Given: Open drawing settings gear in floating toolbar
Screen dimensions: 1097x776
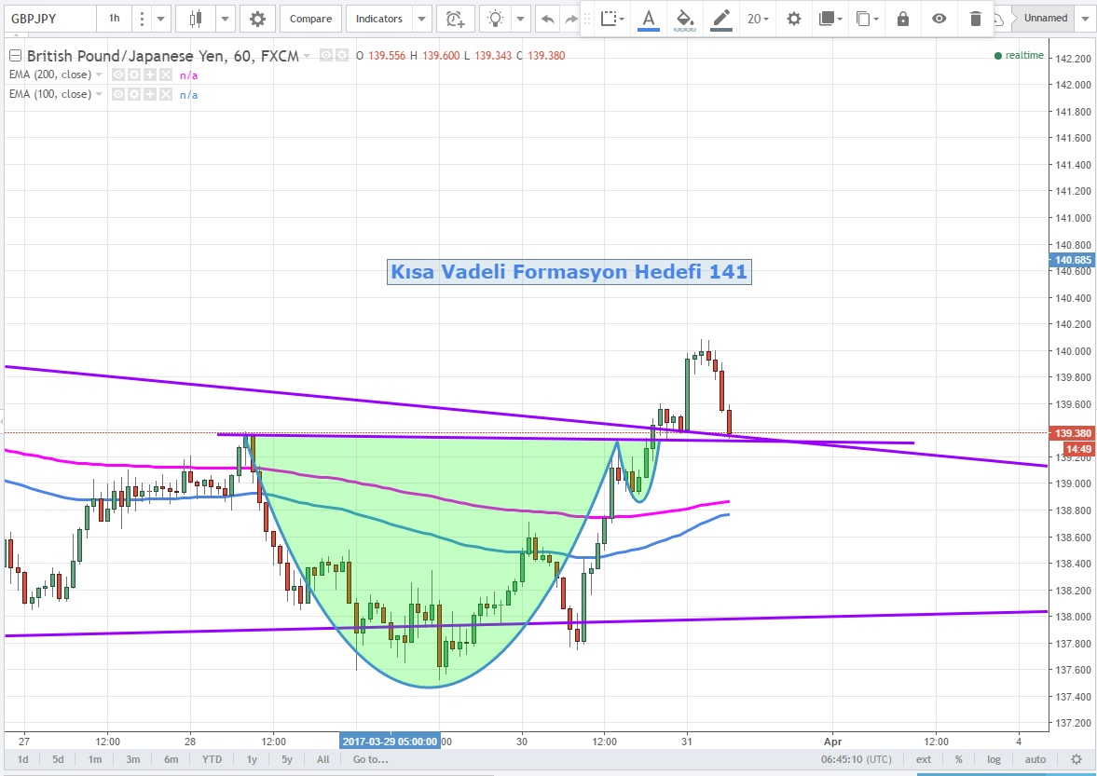Looking at the screenshot, I should tap(793, 19).
